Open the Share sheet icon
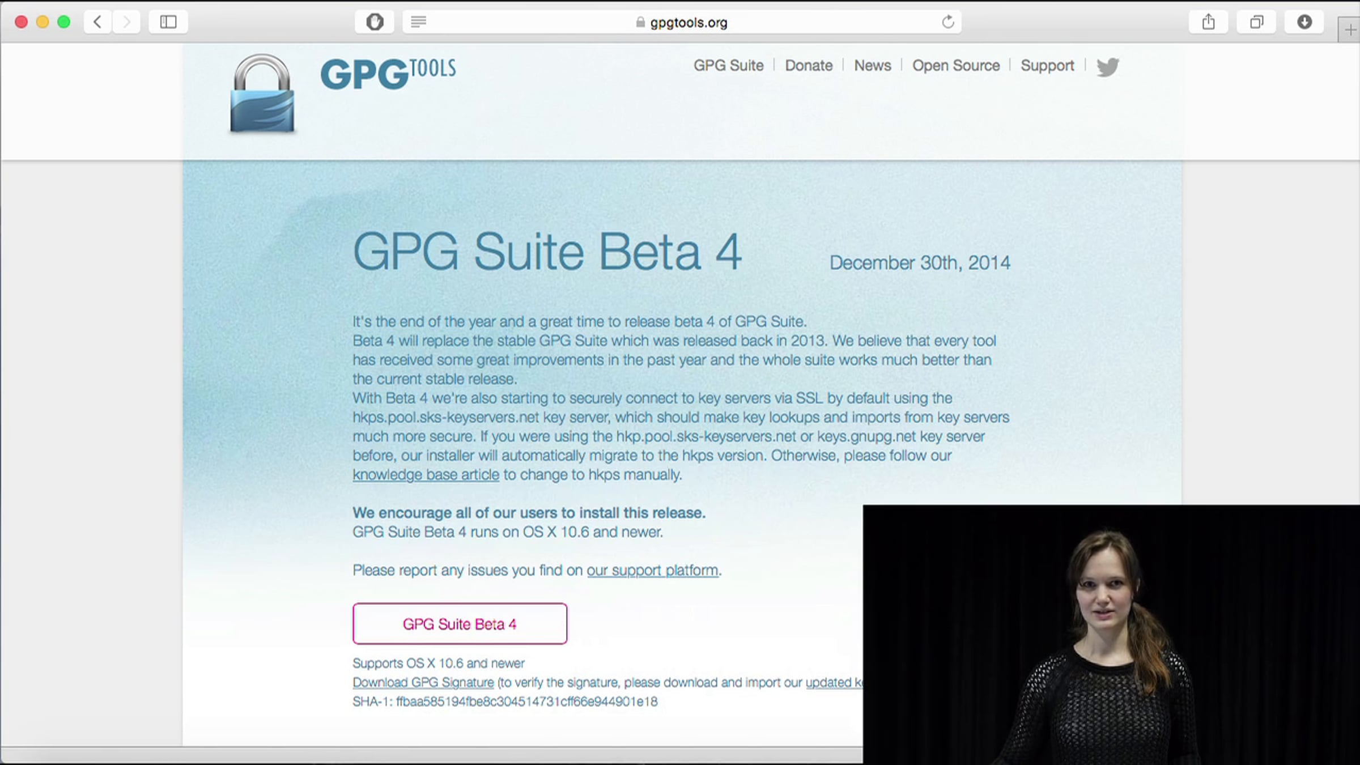The width and height of the screenshot is (1360, 765). pos(1208,22)
